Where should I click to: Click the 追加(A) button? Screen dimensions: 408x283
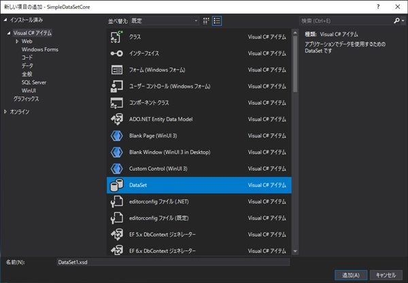coord(351,276)
